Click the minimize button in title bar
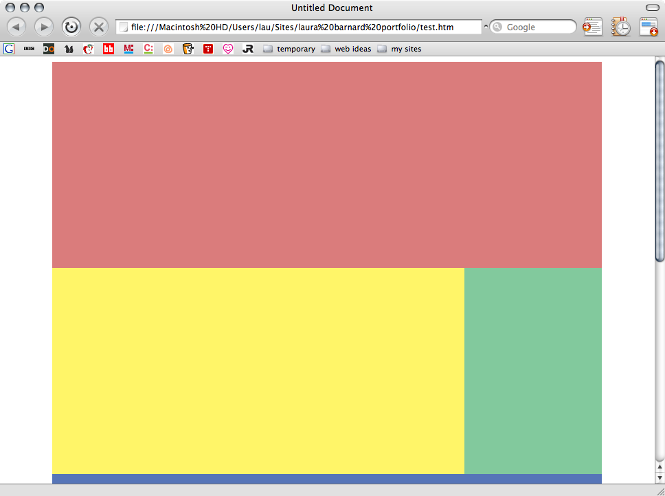Screen dimensions: 665x496 point(25,7)
